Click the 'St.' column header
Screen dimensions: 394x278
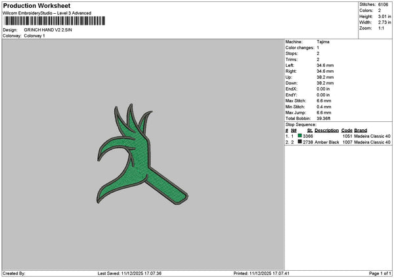310,130
